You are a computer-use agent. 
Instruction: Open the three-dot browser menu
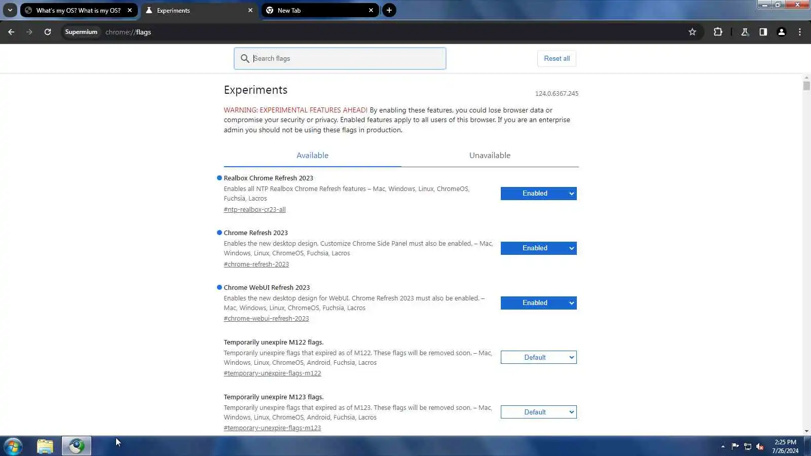pos(800,32)
